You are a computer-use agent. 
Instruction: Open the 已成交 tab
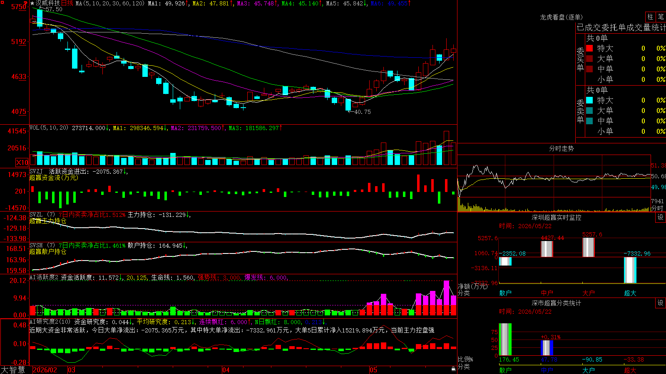[589, 27]
